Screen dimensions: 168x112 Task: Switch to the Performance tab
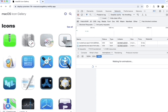[128, 11]
